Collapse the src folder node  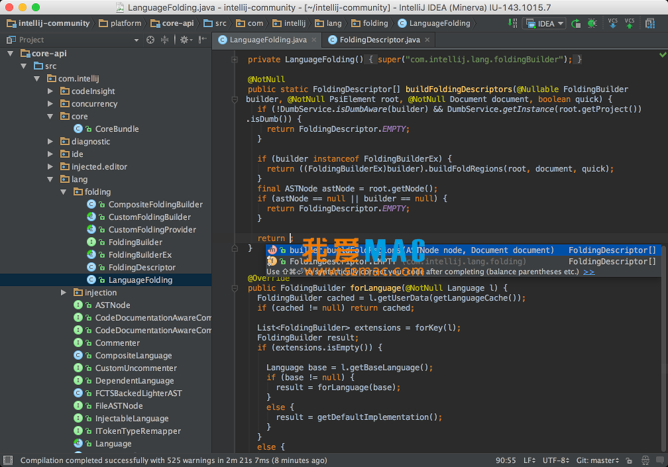[x=24, y=66]
